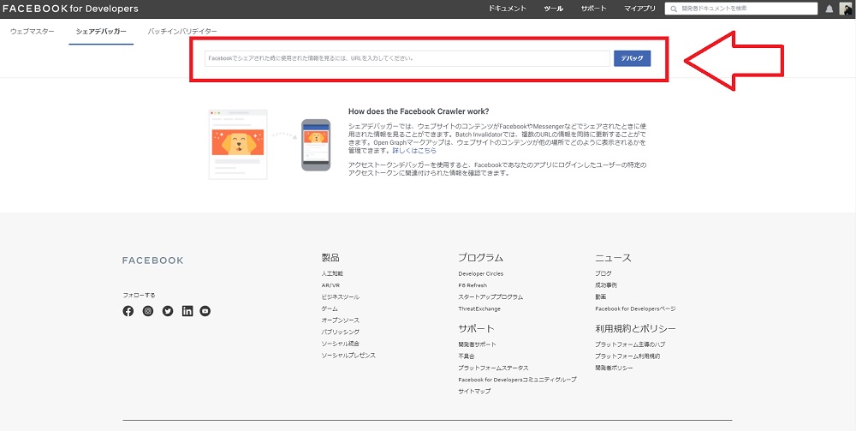Open the ドキュメント menu

coord(508,9)
